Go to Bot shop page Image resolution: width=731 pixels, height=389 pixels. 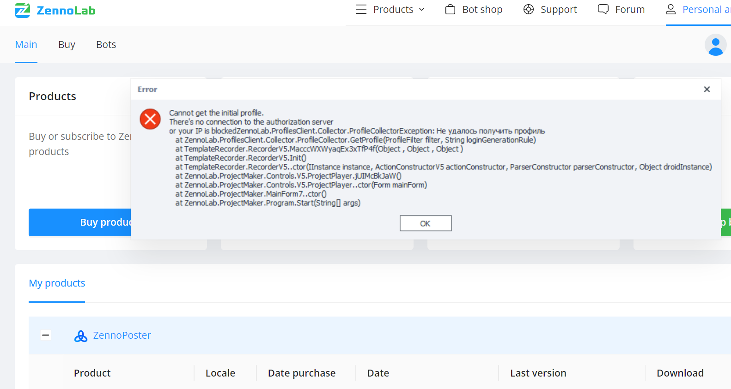coord(482,9)
